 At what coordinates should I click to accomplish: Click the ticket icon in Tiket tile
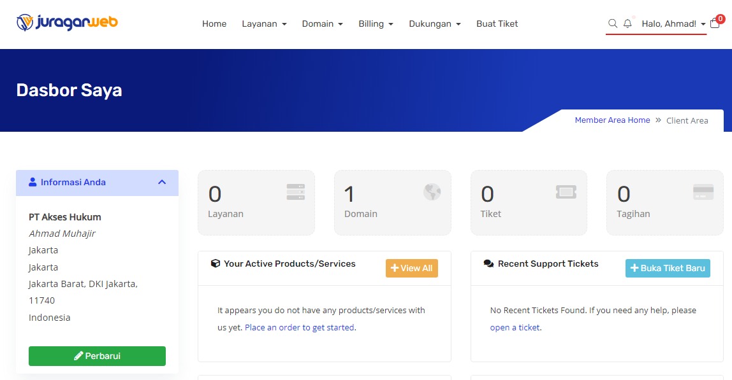pyautogui.click(x=566, y=192)
